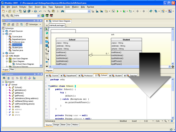This screenshot has height=132, width=176.
Task: Click the Paste clipboard icon
Action: (x=53, y=11)
